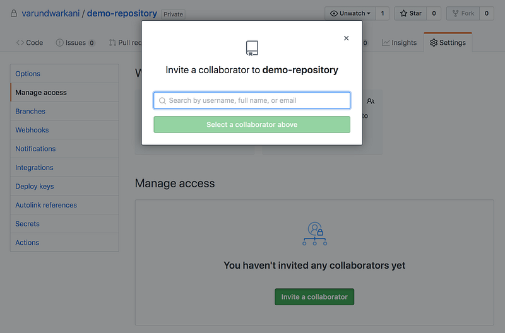
Task: Fork the repository
Action: coord(463,13)
